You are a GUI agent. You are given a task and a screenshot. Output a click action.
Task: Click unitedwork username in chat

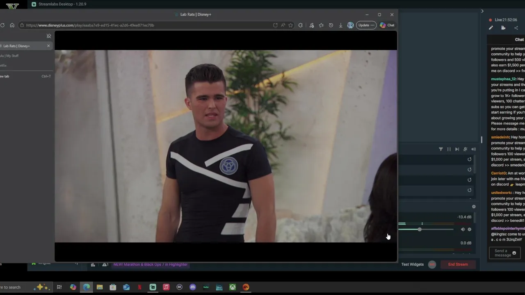point(501,193)
